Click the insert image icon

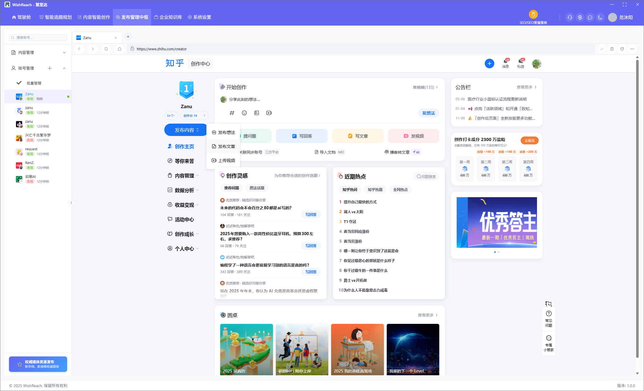pos(257,113)
